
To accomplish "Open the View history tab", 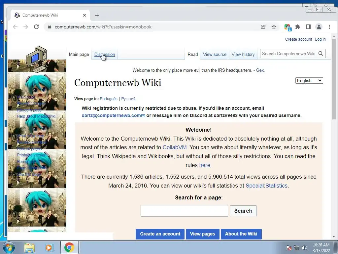I will click(x=243, y=55).
